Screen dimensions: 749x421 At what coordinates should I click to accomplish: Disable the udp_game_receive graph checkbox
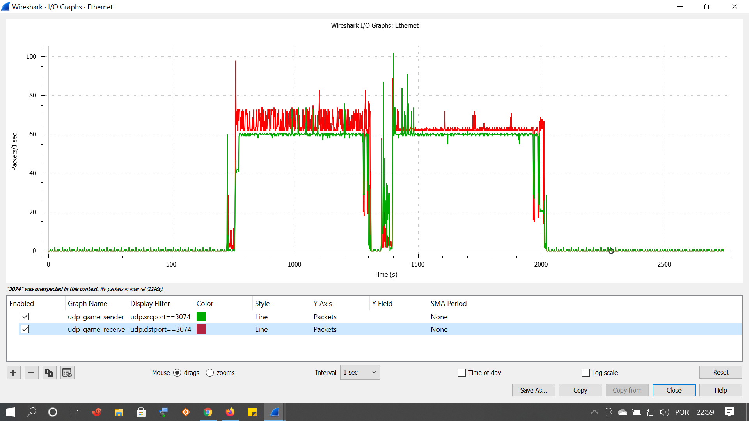(25, 329)
